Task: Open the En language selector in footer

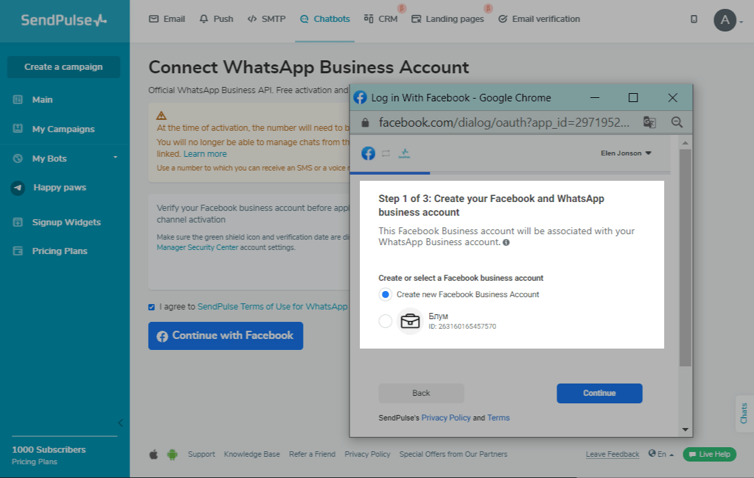Action: pos(661,454)
